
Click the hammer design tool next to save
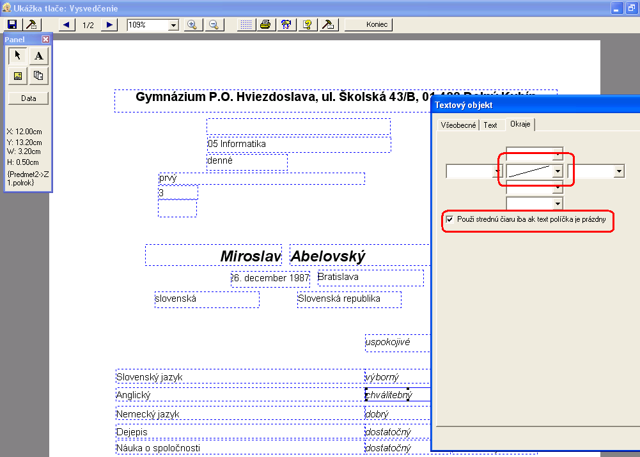tap(31, 24)
